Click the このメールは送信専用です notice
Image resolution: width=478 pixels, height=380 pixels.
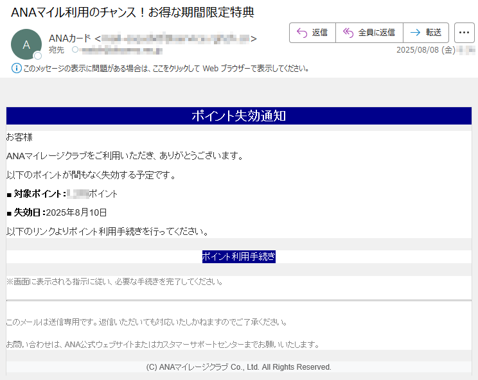point(146,322)
